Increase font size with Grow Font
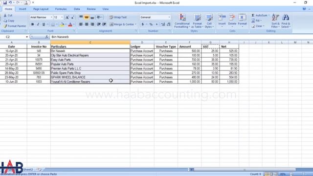 (x=67, y=18)
